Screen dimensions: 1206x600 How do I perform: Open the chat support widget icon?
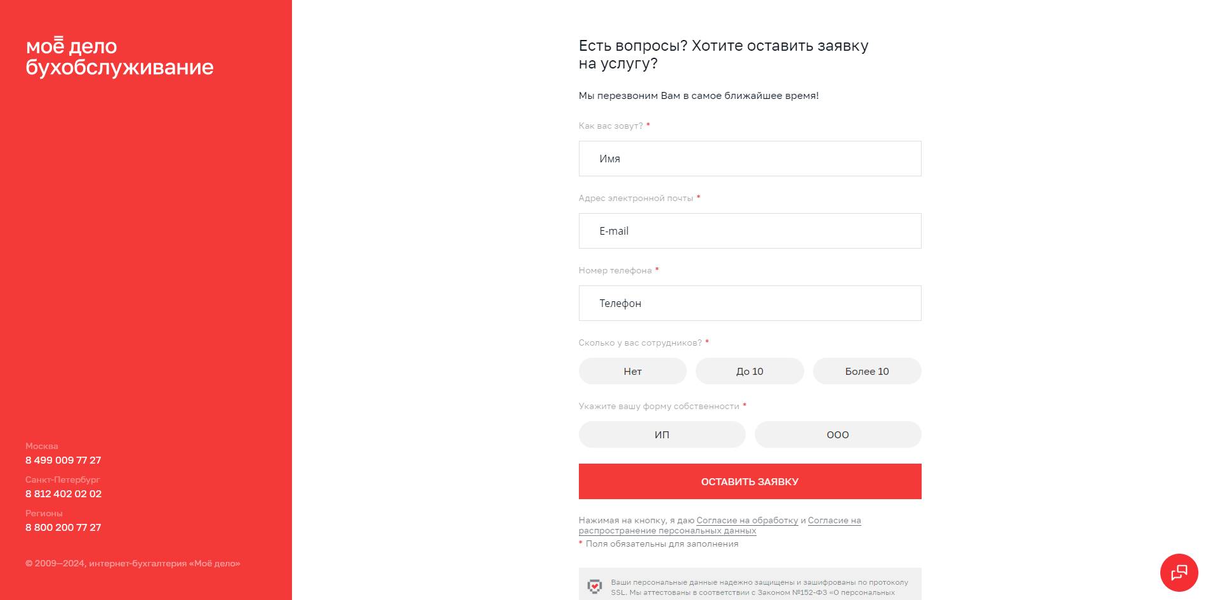pyautogui.click(x=1179, y=573)
